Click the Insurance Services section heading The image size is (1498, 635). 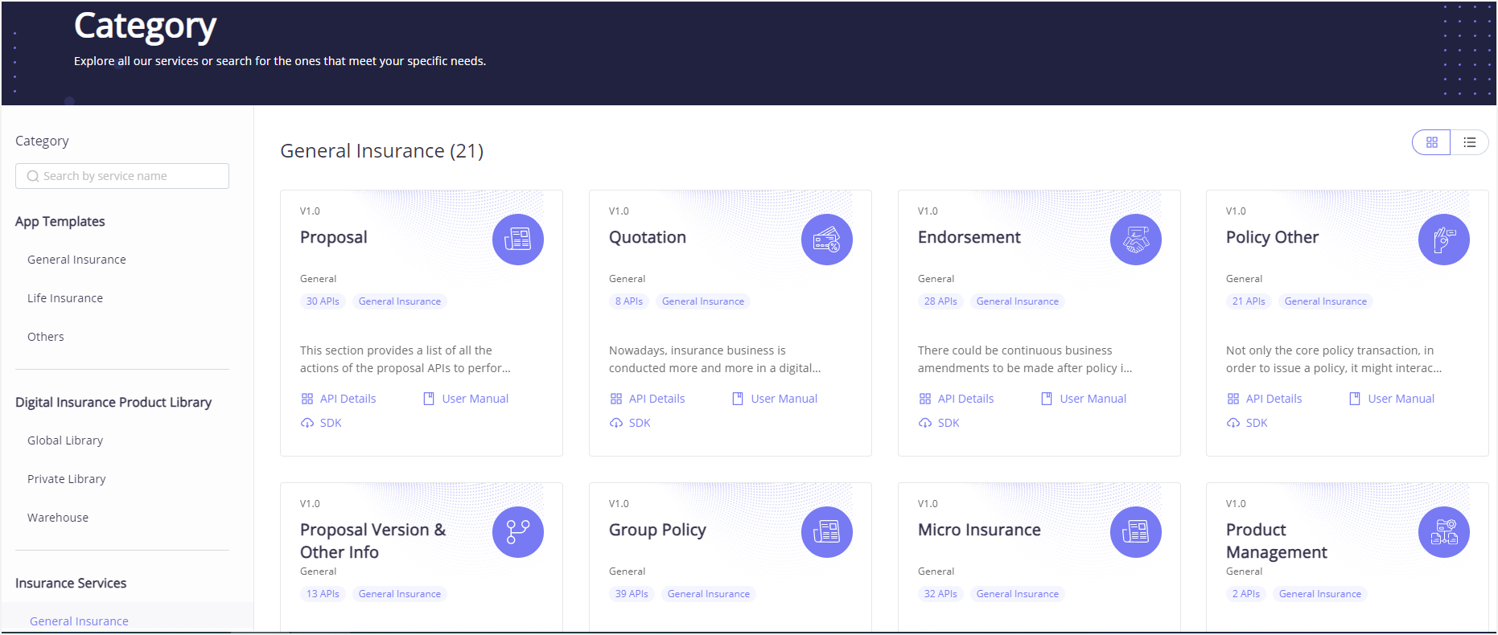(71, 584)
